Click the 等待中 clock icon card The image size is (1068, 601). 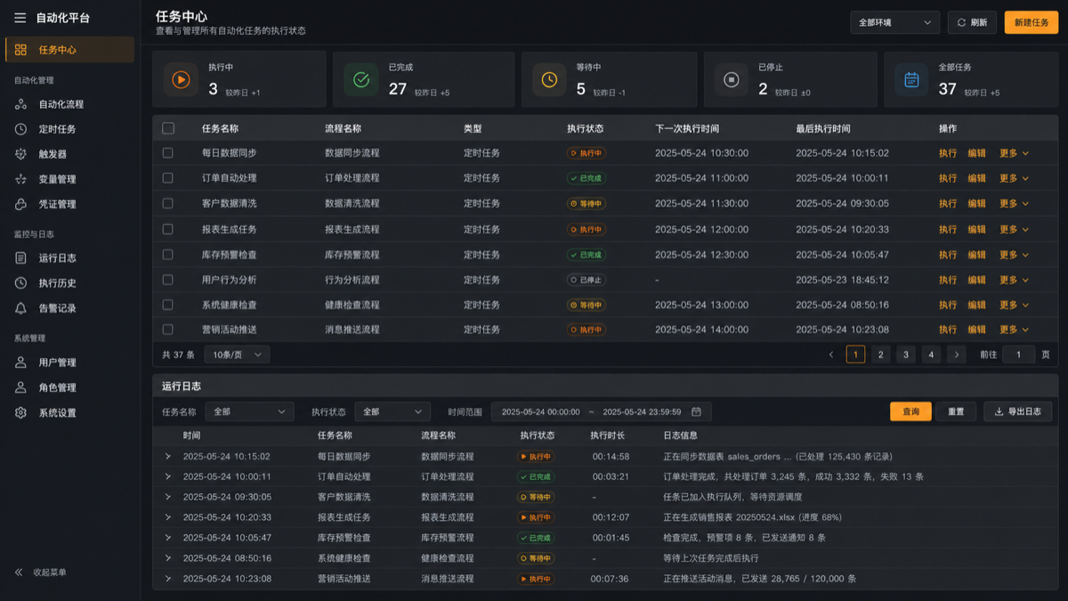[x=549, y=80]
